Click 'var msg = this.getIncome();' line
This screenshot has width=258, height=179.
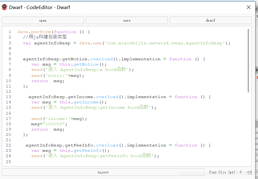click(x=69, y=102)
